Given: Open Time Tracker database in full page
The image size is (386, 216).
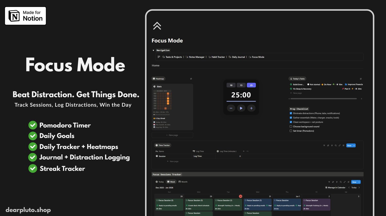Looking at the screenshot, I should 340,146.
